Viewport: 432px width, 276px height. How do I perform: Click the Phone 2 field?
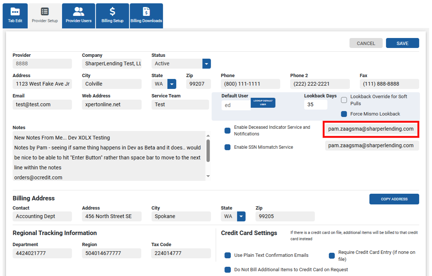tap(320, 84)
